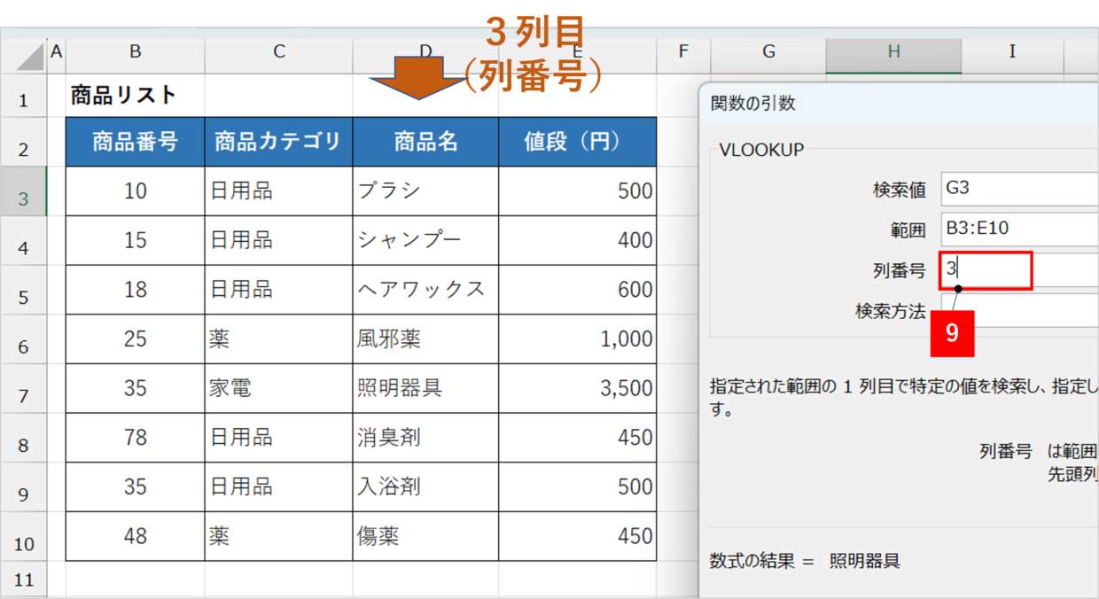The image size is (1099, 599).
Task: Click the 商品カテゴリ header cell
Action: 279,142
